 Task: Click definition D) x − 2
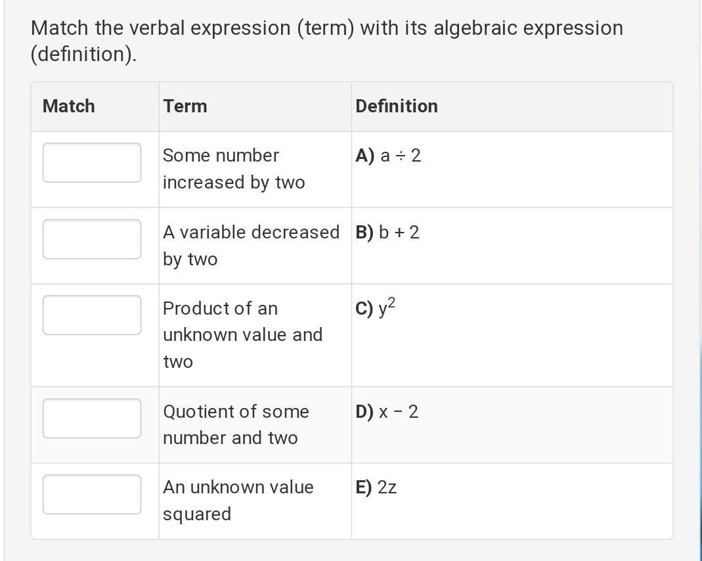click(387, 412)
